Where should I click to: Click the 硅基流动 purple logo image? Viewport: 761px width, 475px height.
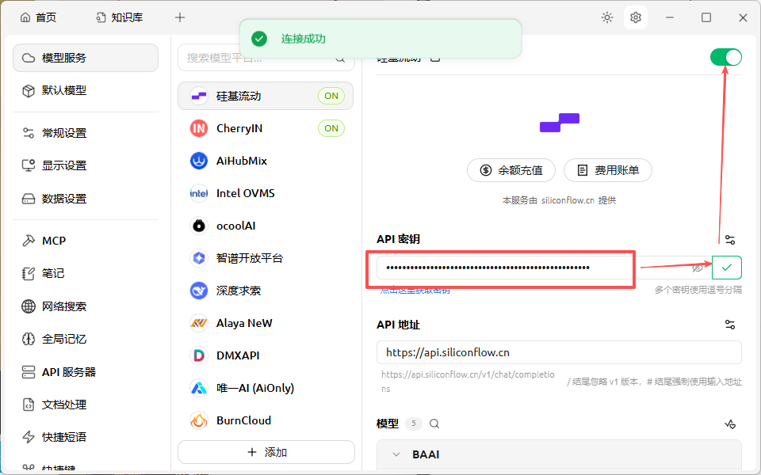(560, 123)
